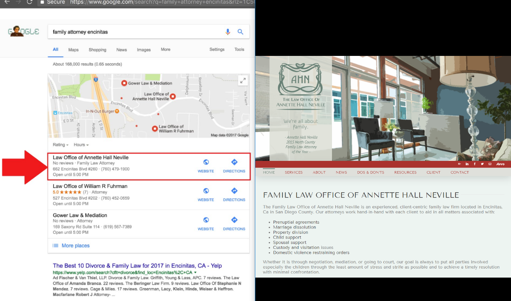Switch to the Images search tab

point(144,50)
